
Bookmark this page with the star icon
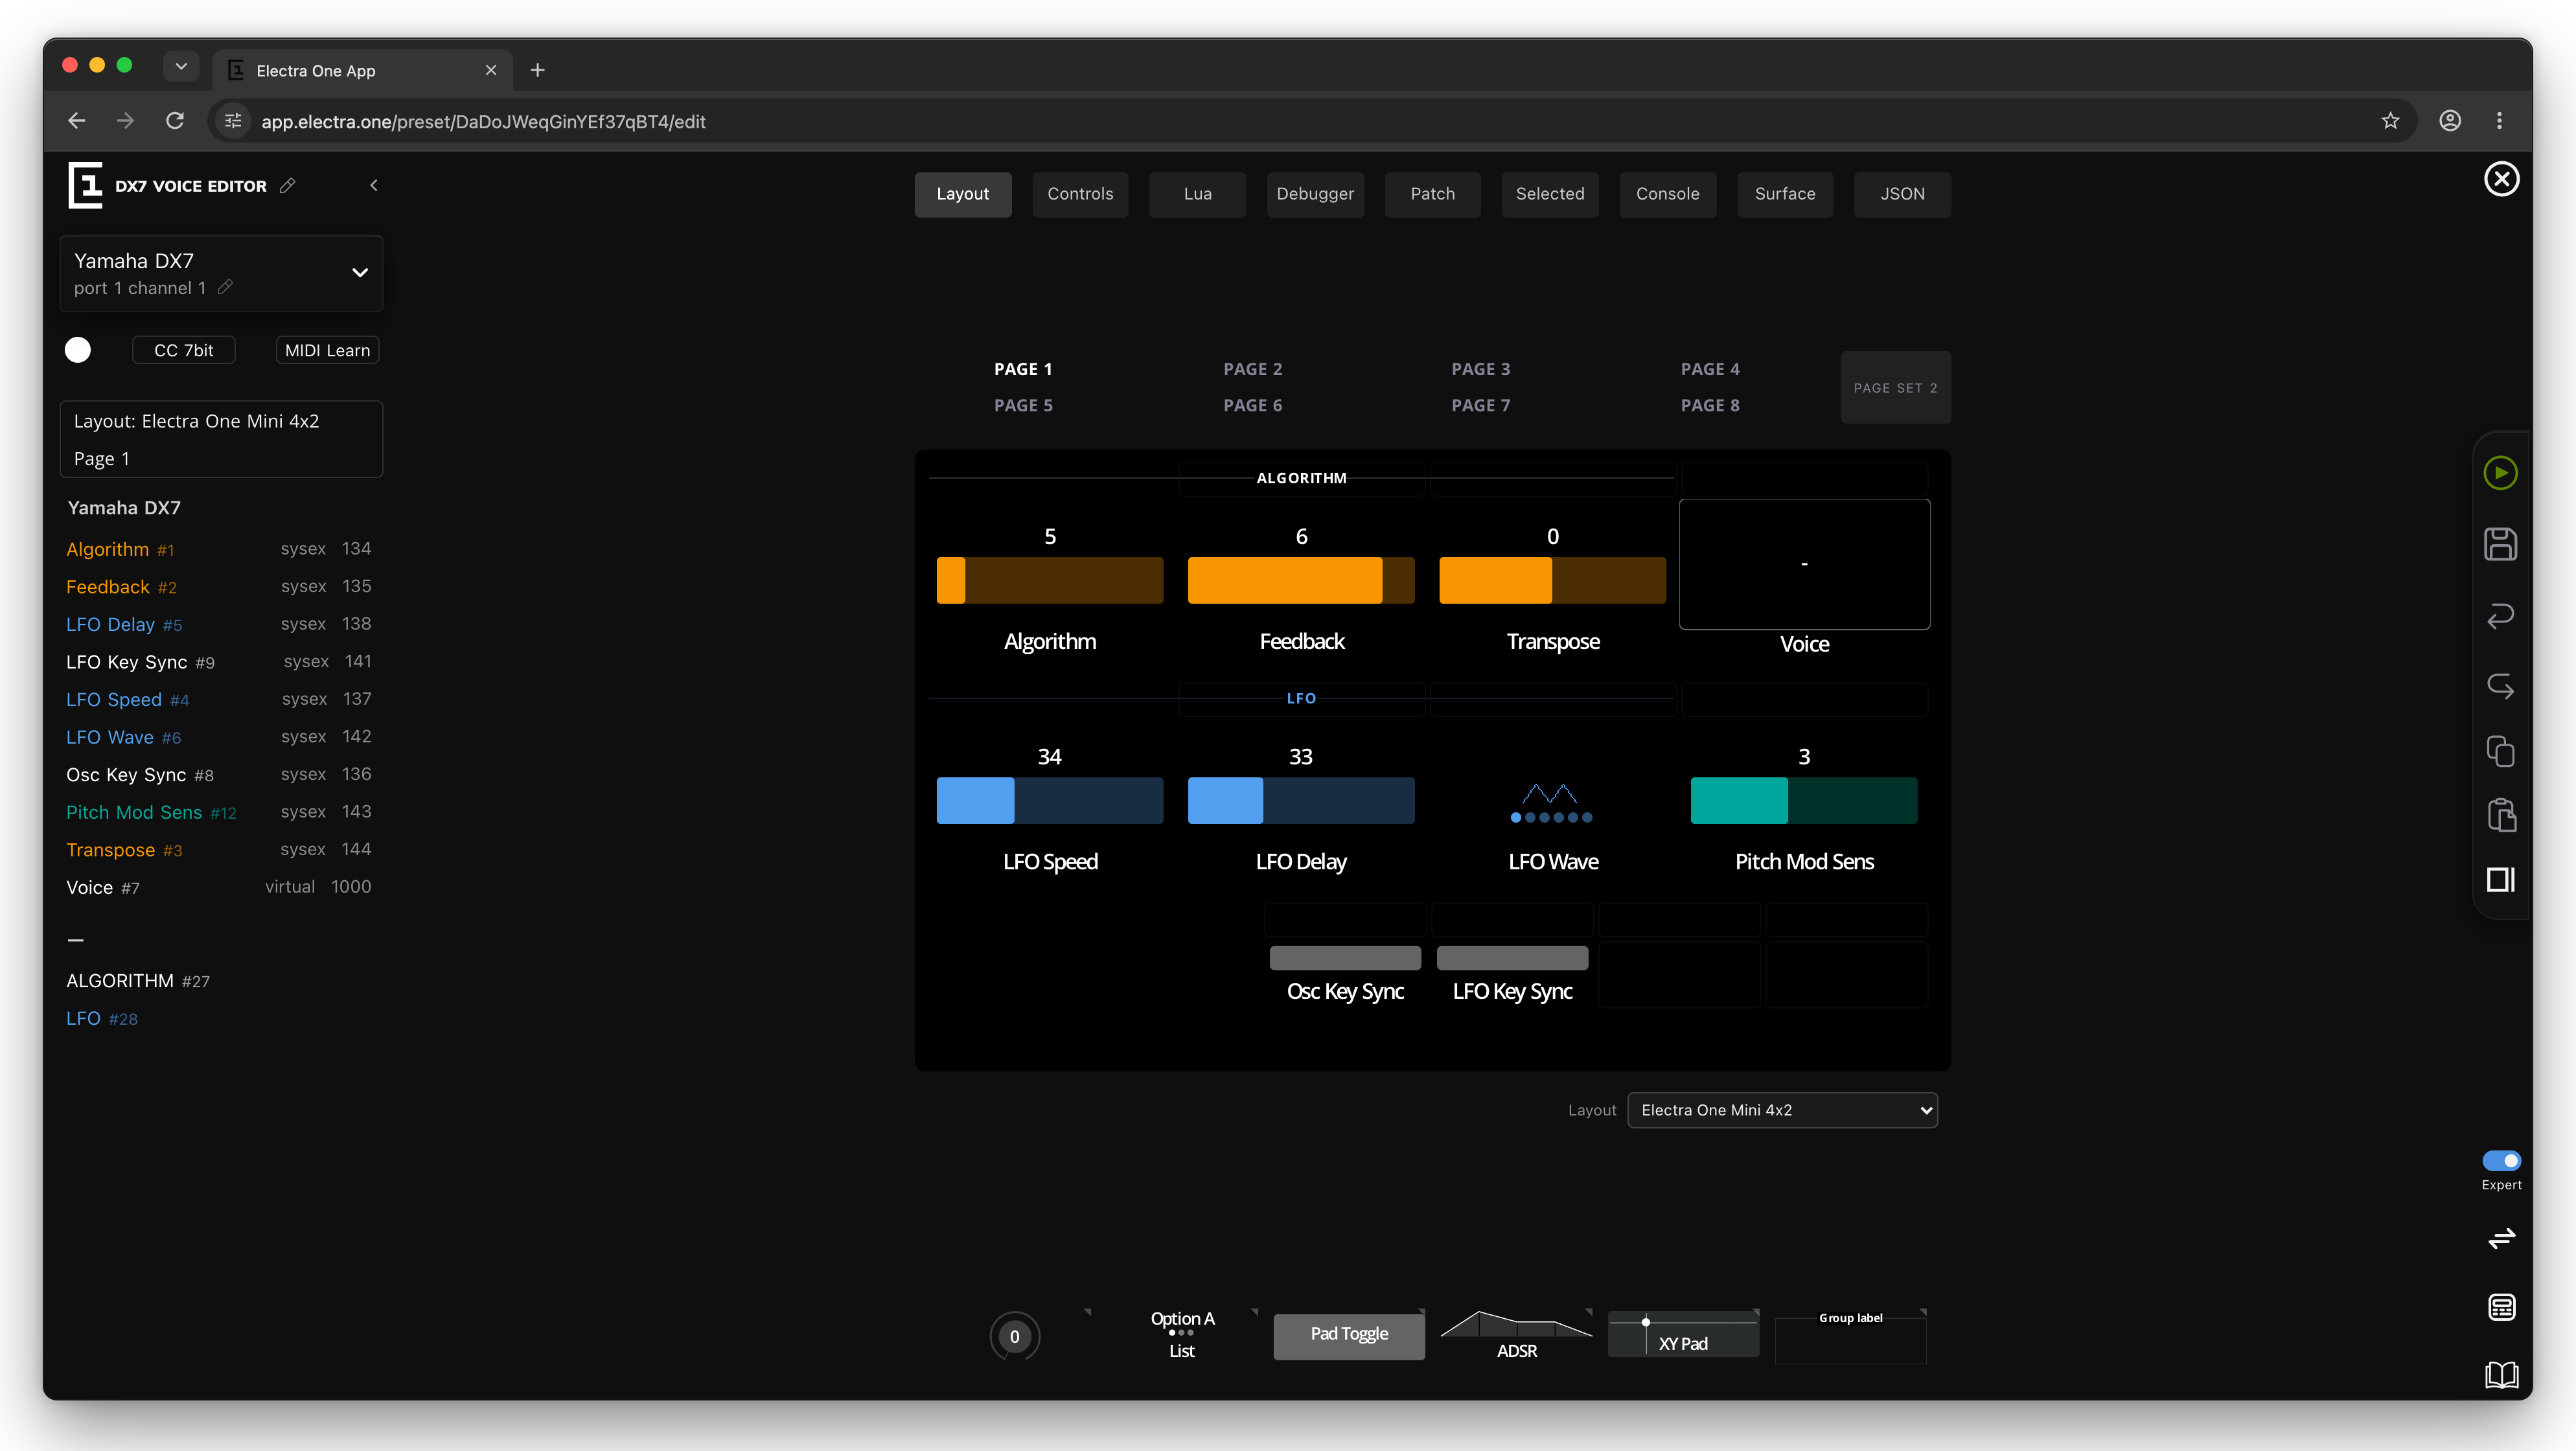pos(2390,121)
